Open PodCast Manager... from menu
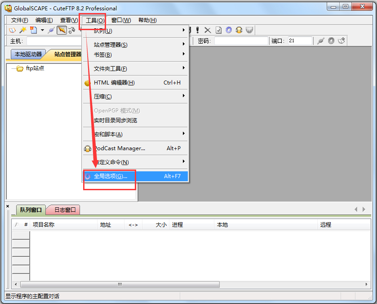Screen dimensions: 377x304 (x=135, y=148)
